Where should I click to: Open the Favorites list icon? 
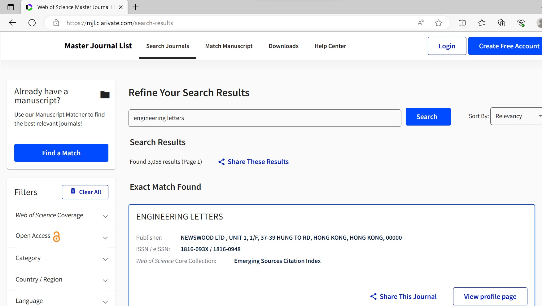coord(482,23)
